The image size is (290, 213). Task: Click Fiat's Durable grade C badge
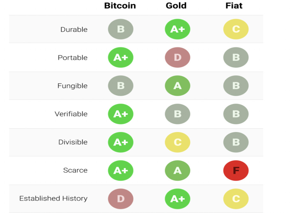tap(236, 29)
